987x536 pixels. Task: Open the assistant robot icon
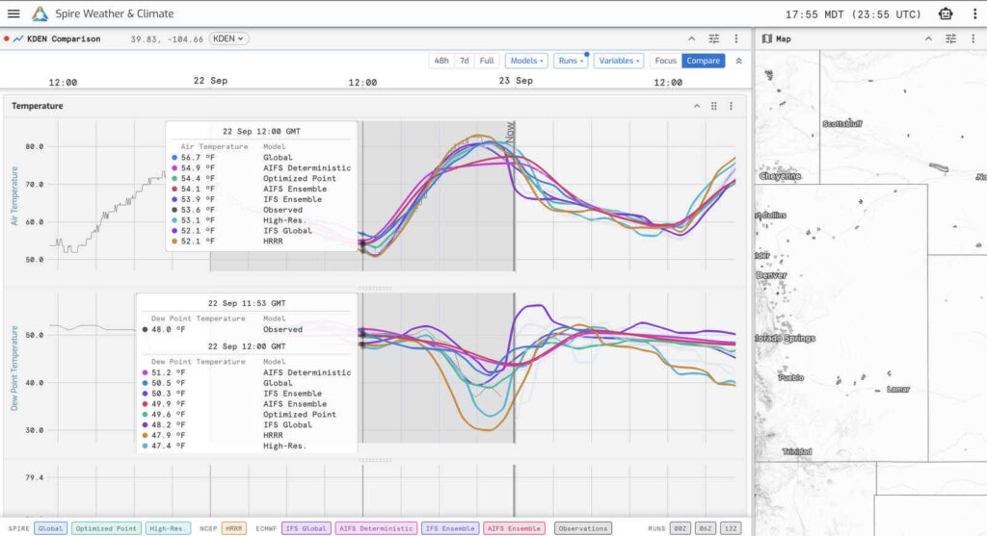945,13
